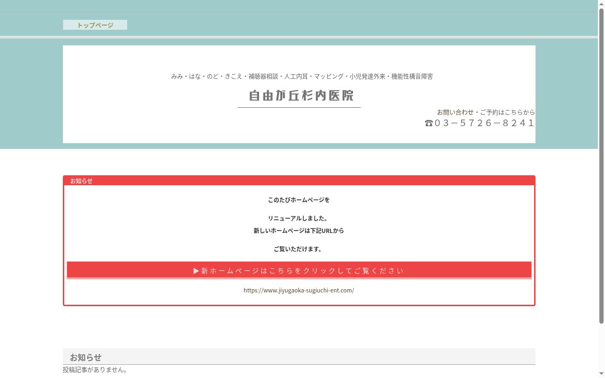Click the vertical page scrollbar thumb

click(602, 165)
